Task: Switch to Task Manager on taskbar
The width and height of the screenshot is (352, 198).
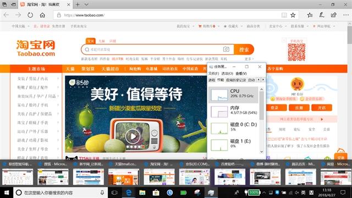Action: pyautogui.click(x=211, y=193)
